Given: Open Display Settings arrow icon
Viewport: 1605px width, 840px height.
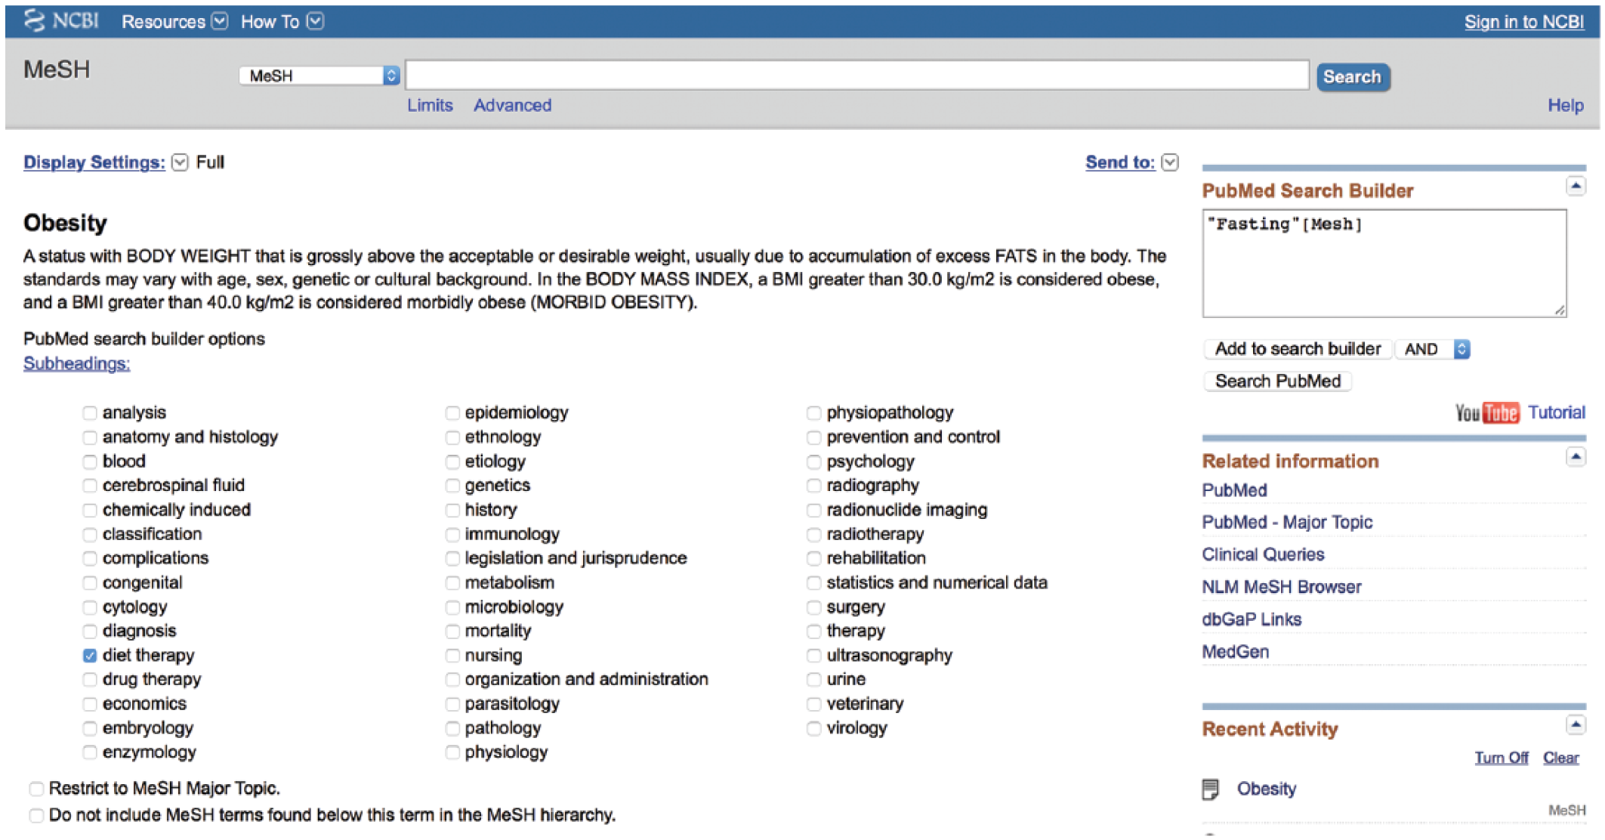Looking at the screenshot, I should [x=180, y=162].
